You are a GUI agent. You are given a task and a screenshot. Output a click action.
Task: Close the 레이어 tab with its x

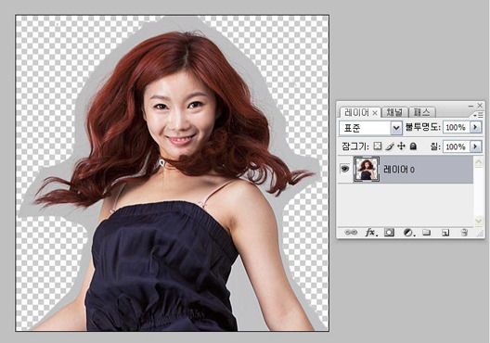pos(375,113)
